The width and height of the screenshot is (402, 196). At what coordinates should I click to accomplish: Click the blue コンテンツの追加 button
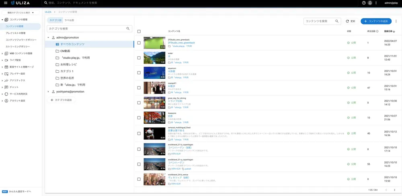[376, 21]
